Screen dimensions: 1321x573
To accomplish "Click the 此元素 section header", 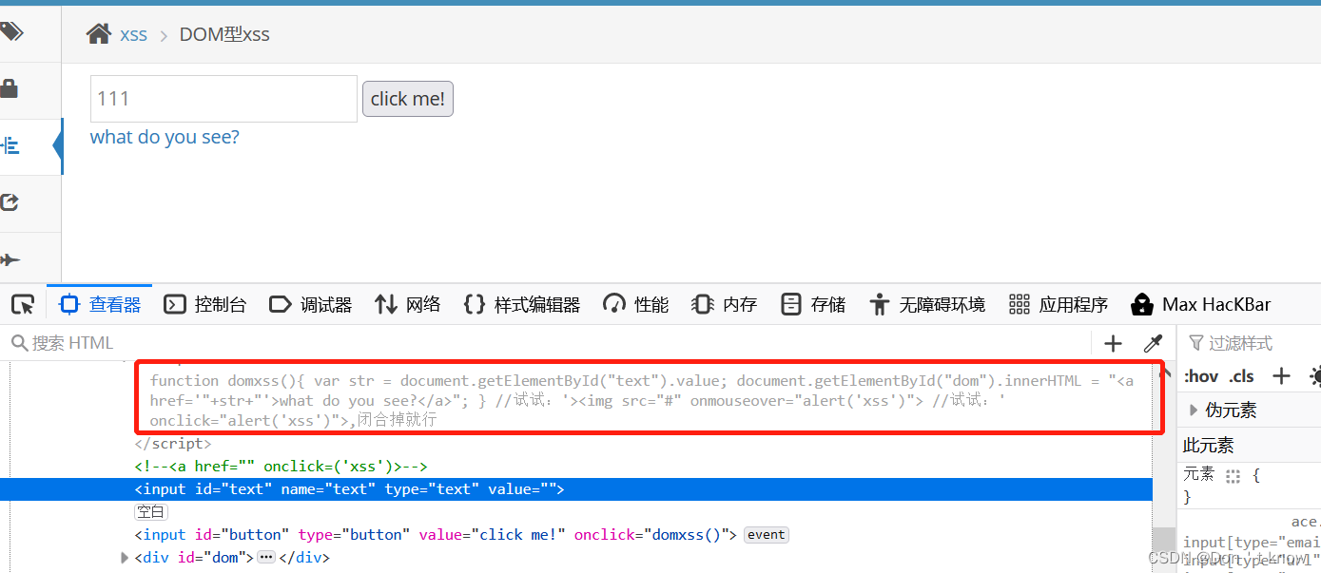I will [1208, 446].
